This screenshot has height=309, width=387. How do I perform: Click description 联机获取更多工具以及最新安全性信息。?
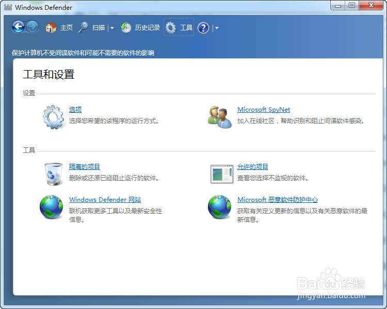coord(116,215)
